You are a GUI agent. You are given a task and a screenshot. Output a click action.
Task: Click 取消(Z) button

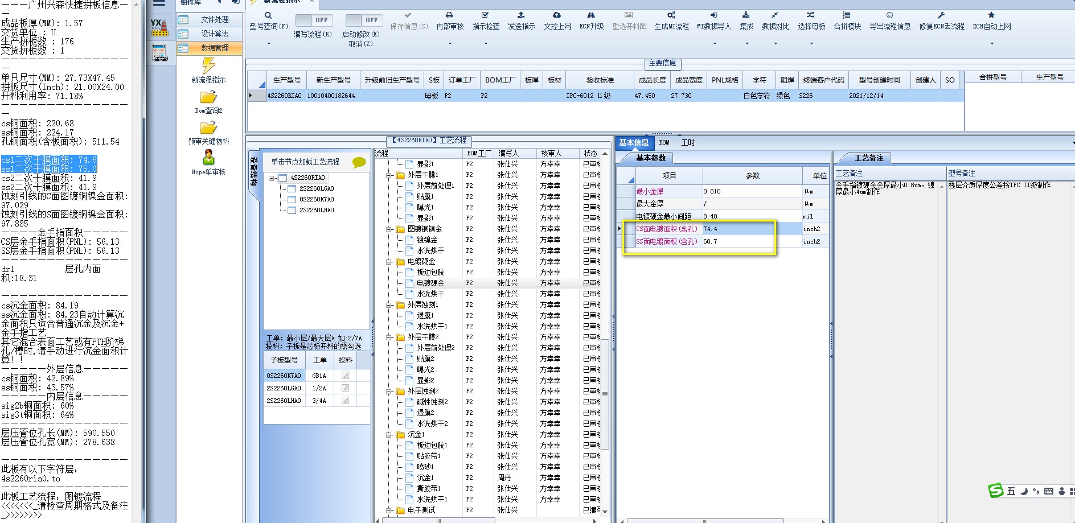(x=361, y=44)
